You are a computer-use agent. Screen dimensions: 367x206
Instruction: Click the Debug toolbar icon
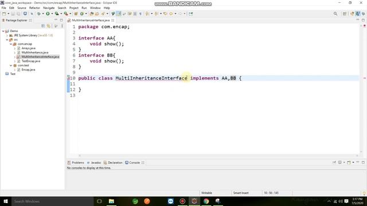click(39, 14)
